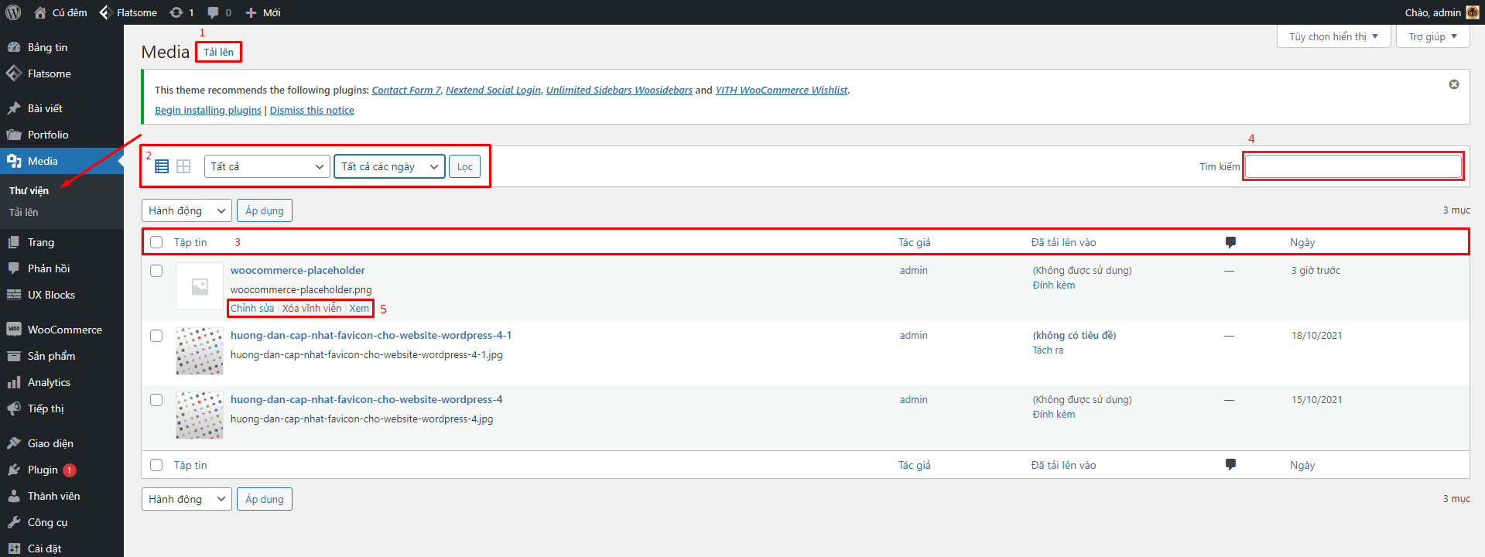
Task: Tick select-all checkbox in header row
Action: coord(156,242)
